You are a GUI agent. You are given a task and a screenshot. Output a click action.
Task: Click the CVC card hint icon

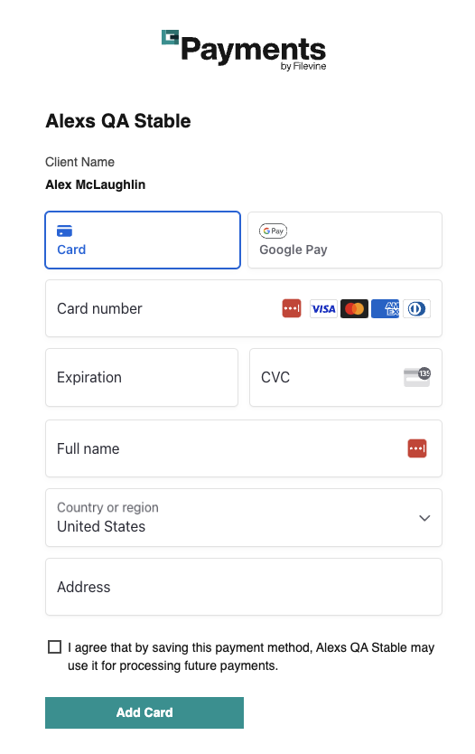tap(417, 377)
